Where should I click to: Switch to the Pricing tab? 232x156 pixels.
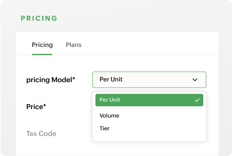pos(42,45)
